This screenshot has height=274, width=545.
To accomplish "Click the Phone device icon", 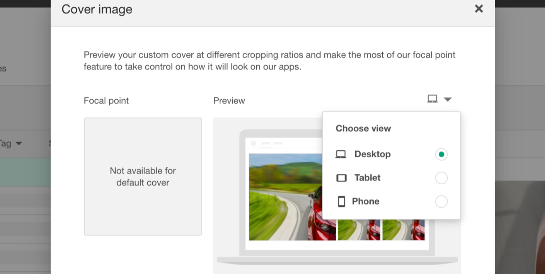I will 341,201.
